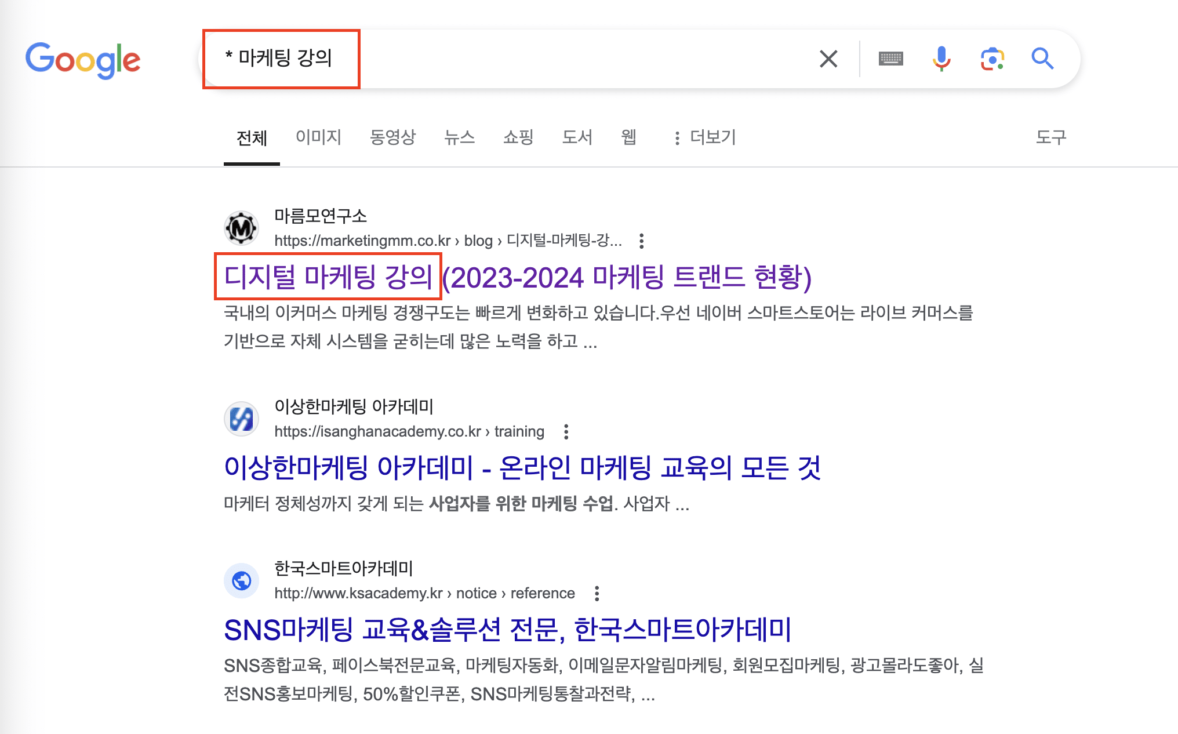
Task: Open more options for ksacademy.kr result
Action: pos(597,593)
